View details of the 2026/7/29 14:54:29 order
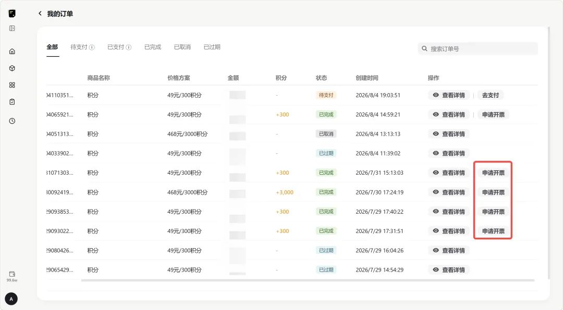Viewport: 563px width, 310px height. pos(449,270)
